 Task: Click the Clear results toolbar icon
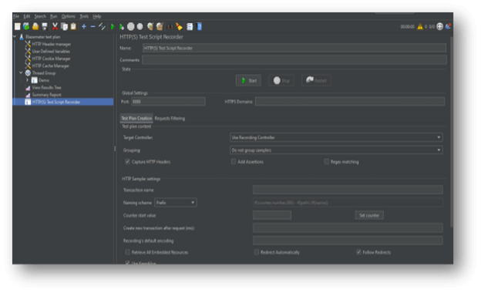(150, 27)
